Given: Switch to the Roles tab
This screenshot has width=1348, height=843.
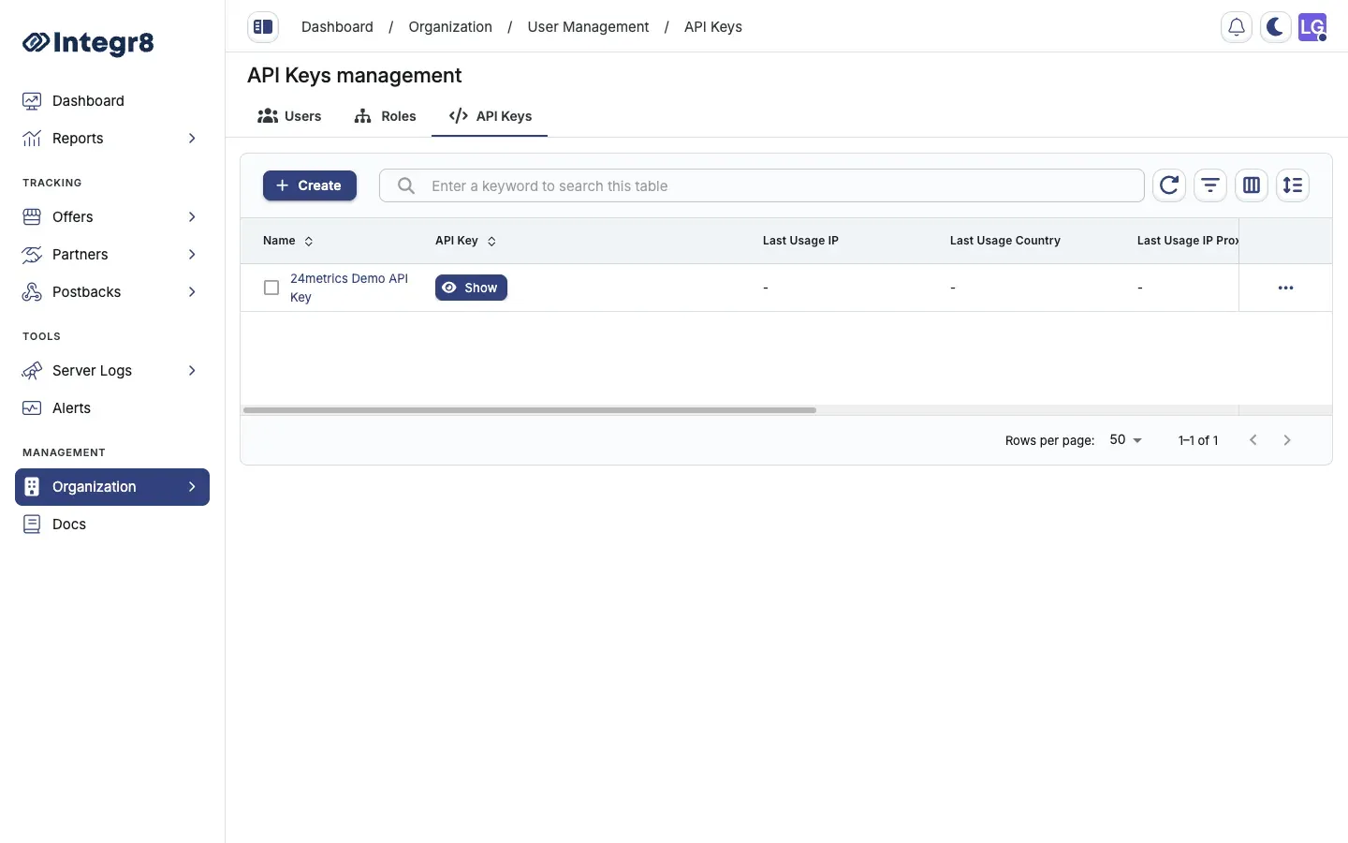Looking at the screenshot, I should point(385,116).
